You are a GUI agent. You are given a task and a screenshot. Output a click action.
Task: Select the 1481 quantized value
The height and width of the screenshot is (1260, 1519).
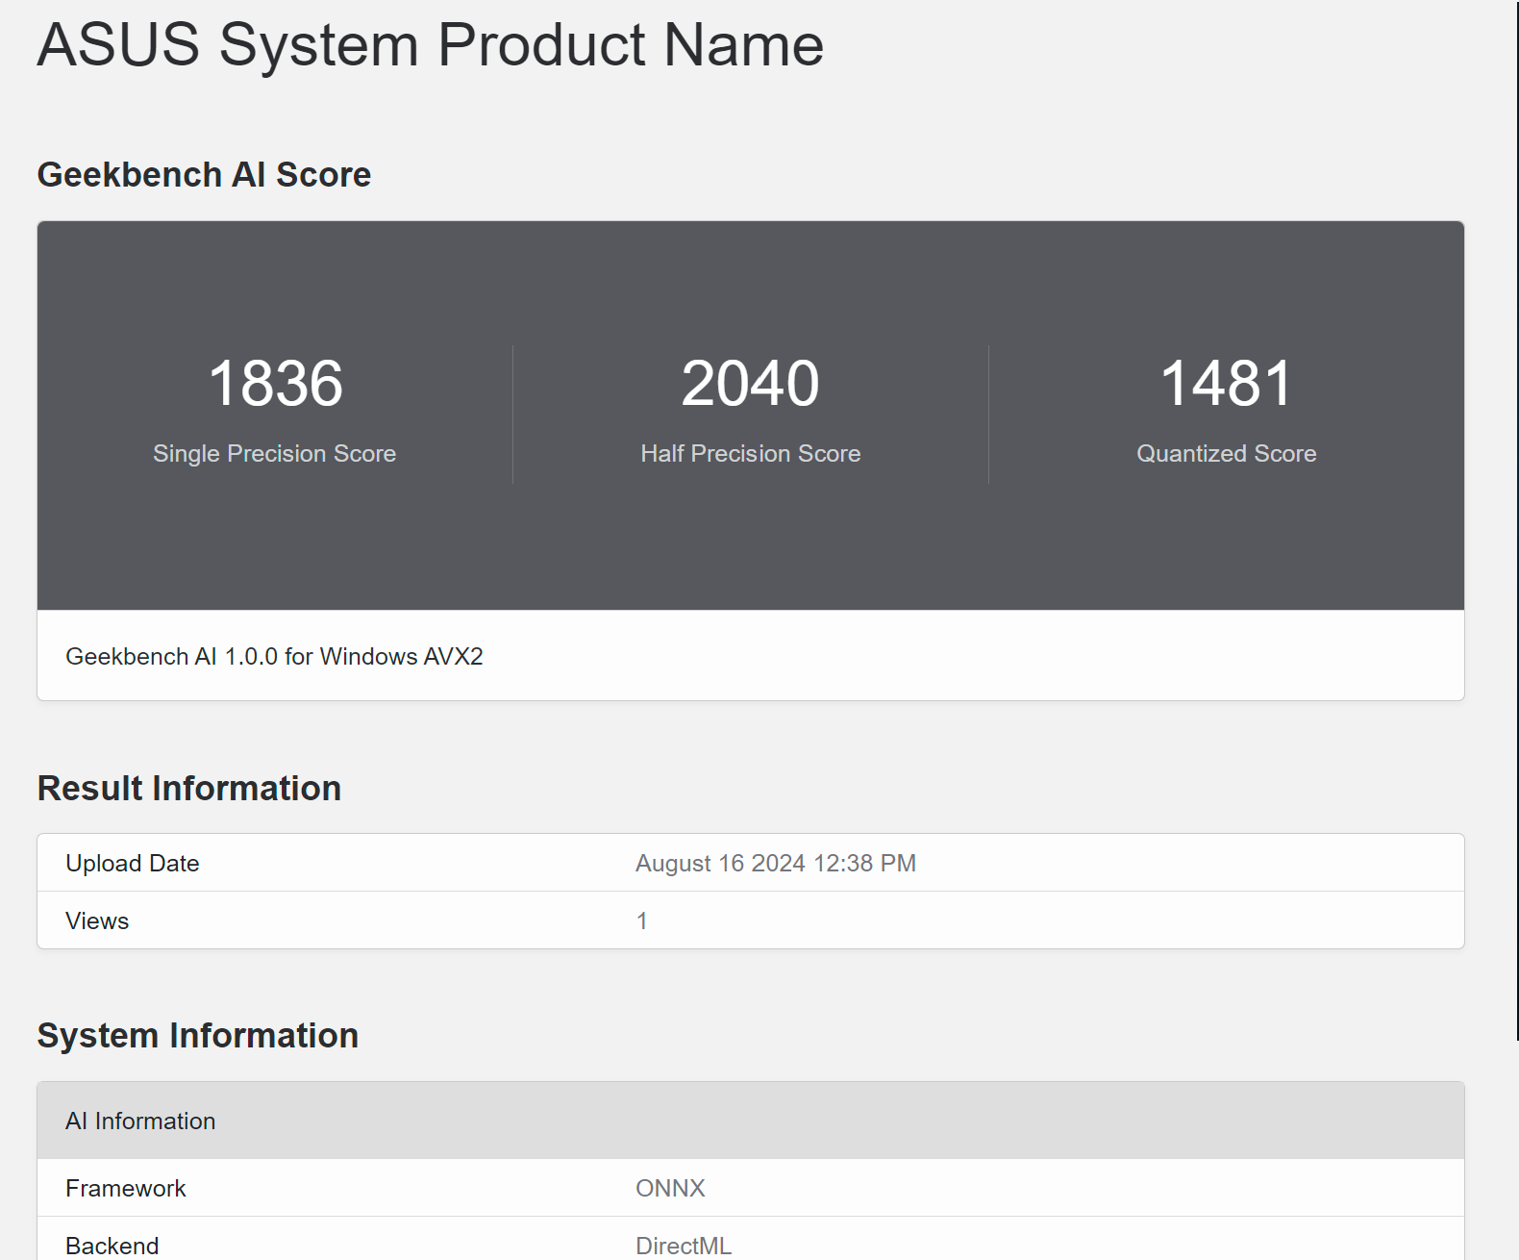(x=1227, y=383)
